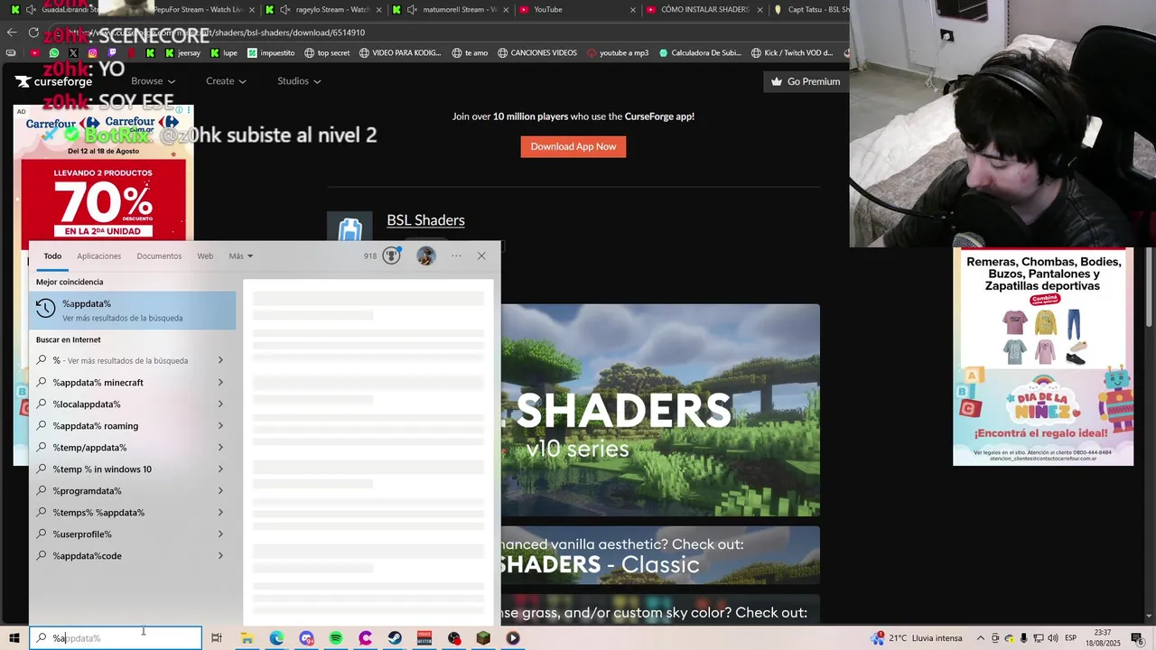Select the Todo search tab
Viewport: 1156px width, 650px height.
coord(52,256)
